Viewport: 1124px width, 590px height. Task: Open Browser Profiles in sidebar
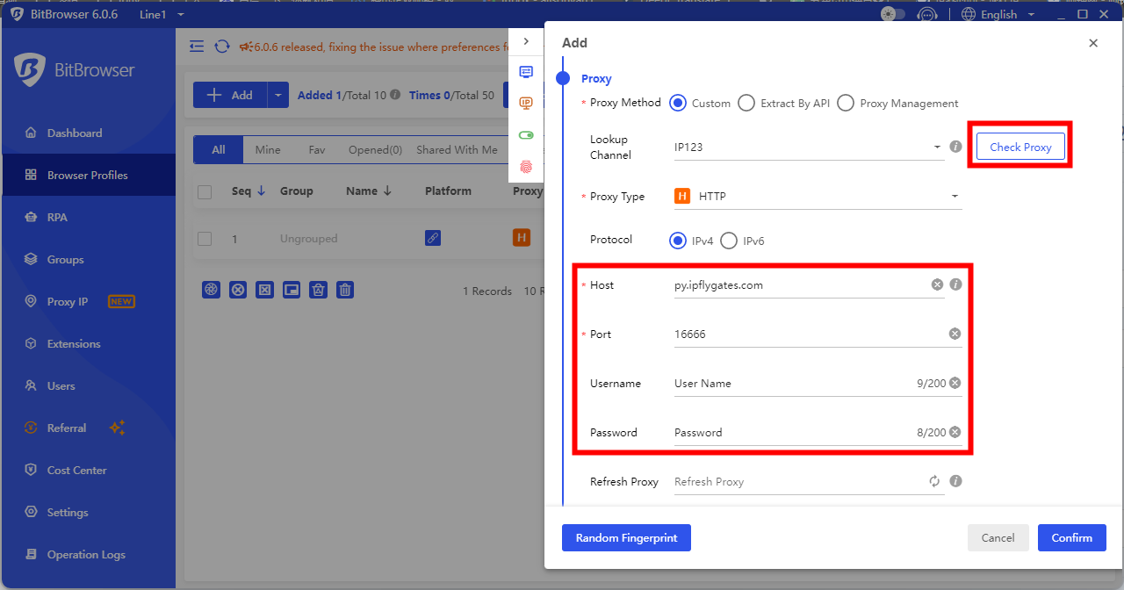point(88,176)
